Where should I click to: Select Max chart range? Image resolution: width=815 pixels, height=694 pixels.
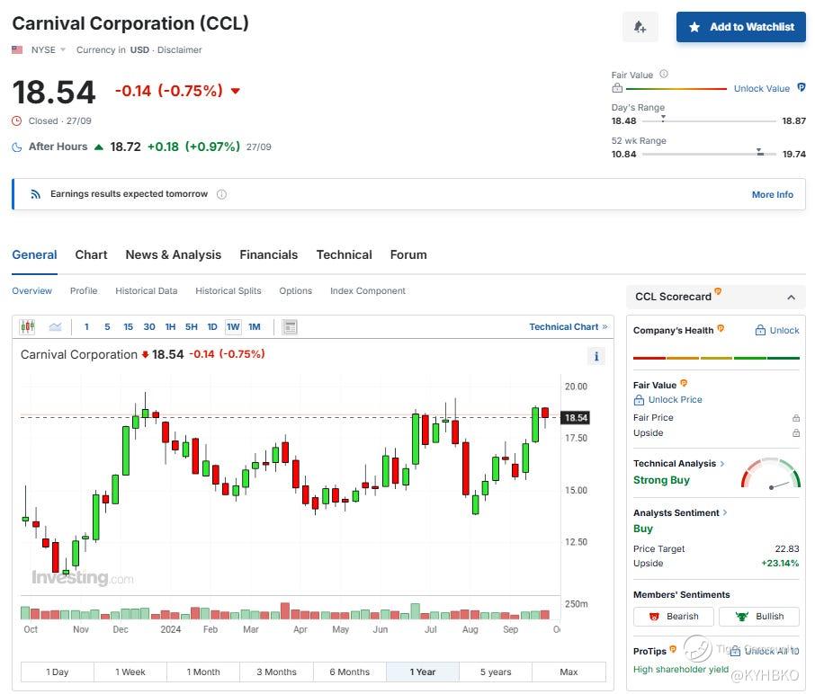(x=569, y=672)
